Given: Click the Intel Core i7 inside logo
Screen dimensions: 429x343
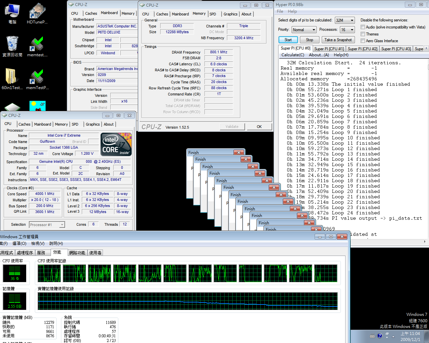Looking at the screenshot, I should tap(116, 144).
